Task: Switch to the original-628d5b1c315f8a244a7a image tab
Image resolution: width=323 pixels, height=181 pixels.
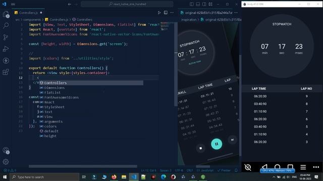Action: [206, 13]
